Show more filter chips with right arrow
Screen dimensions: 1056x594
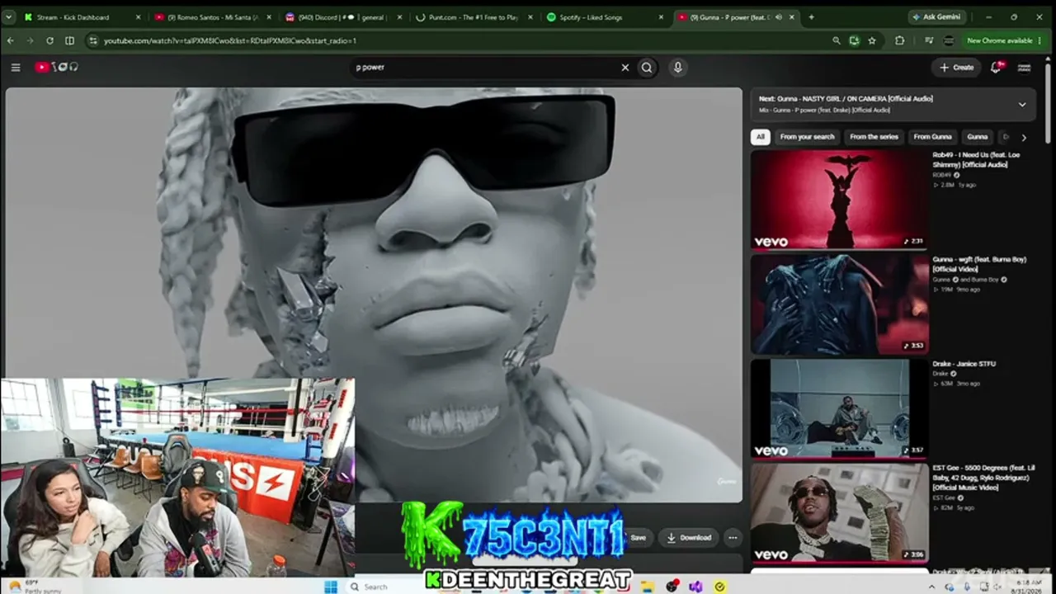(1024, 138)
